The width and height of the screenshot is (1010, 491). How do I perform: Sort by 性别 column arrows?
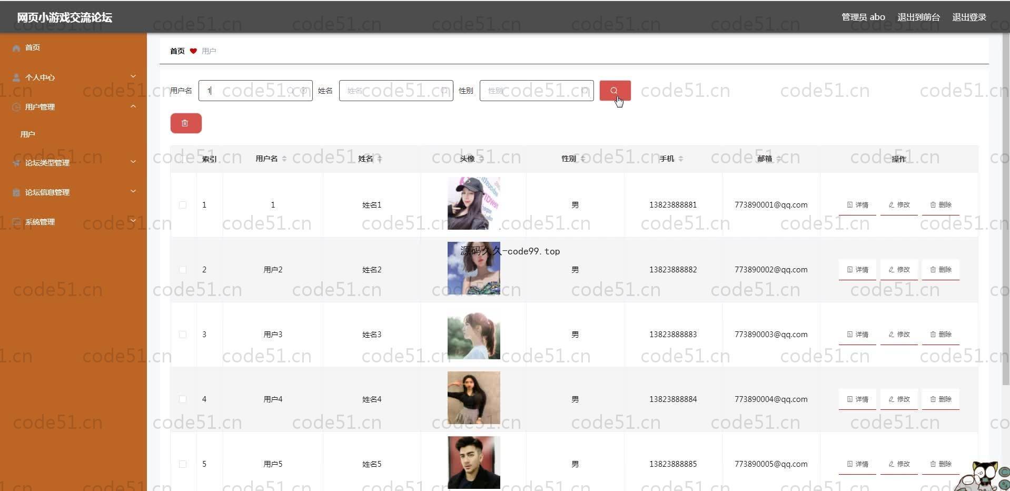(582, 159)
